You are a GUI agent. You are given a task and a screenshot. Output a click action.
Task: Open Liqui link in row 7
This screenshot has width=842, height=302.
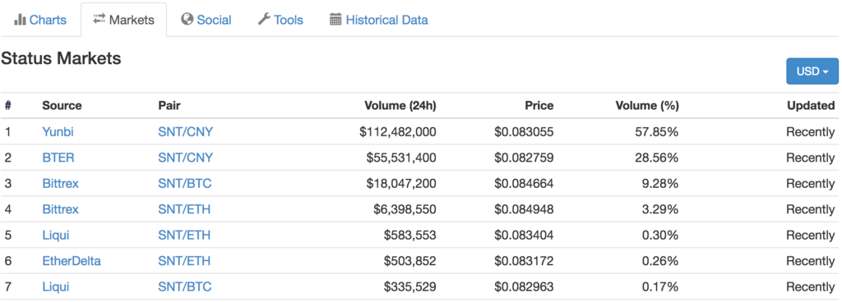(x=55, y=287)
